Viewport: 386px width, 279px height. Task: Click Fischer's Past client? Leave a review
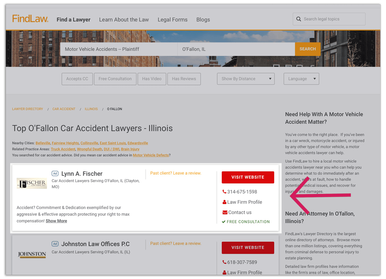tap(176, 173)
